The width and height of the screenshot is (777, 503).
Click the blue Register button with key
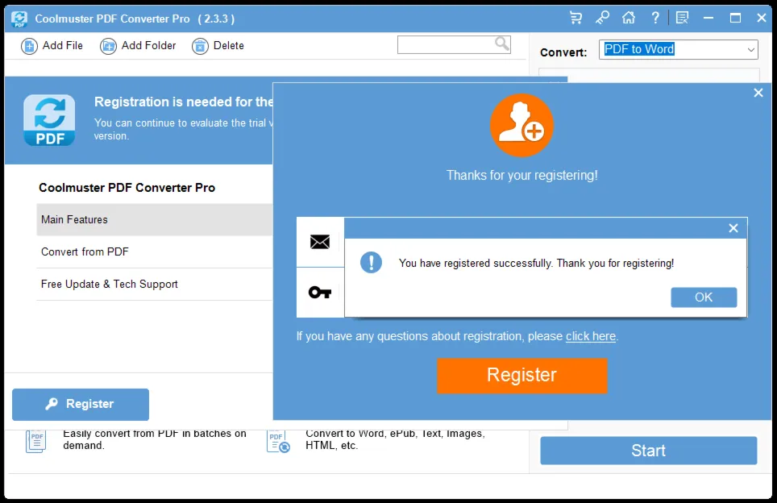pos(81,405)
